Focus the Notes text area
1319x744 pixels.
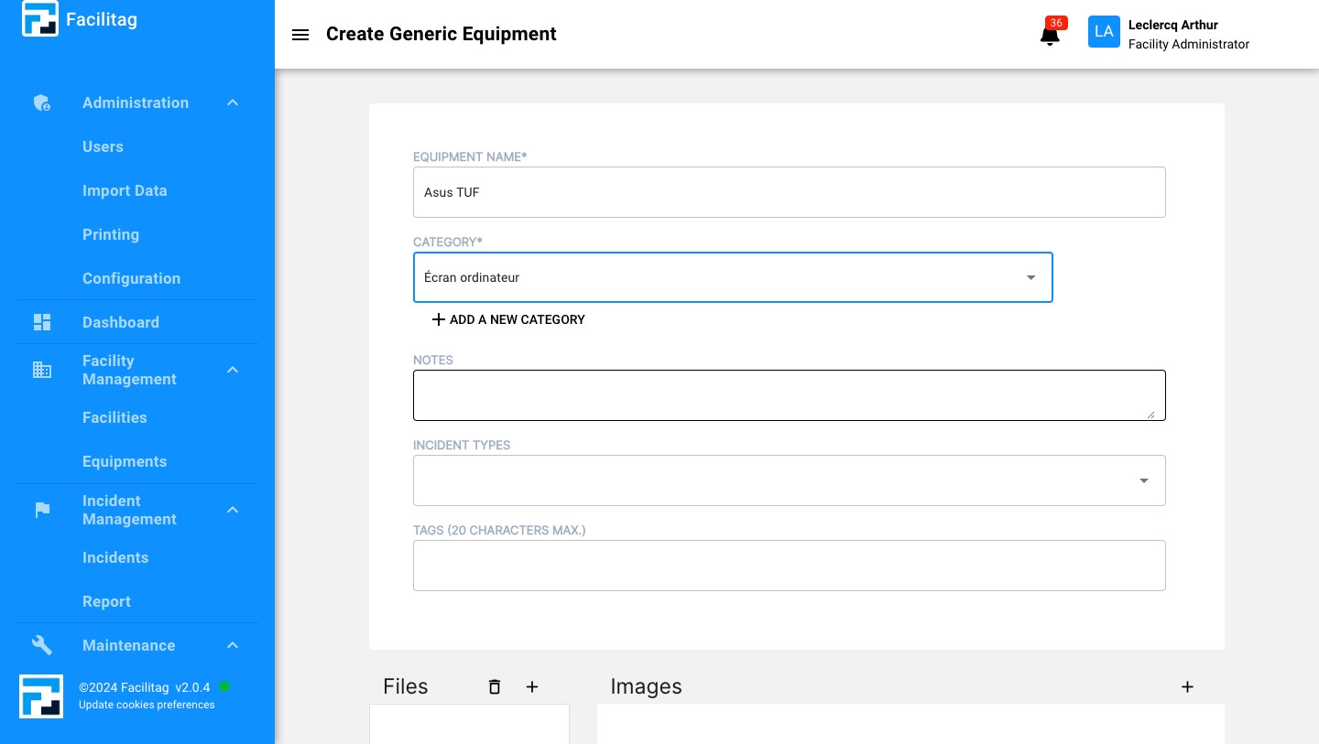point(789,395)
